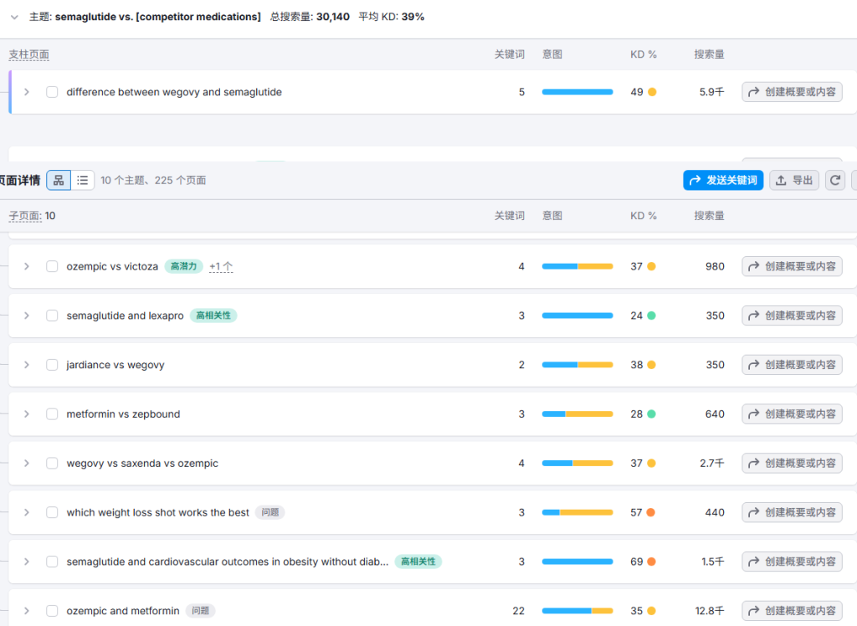857x626 pixels.
Task: Create content for metformin vs zepbound
Action: point(792,414)
